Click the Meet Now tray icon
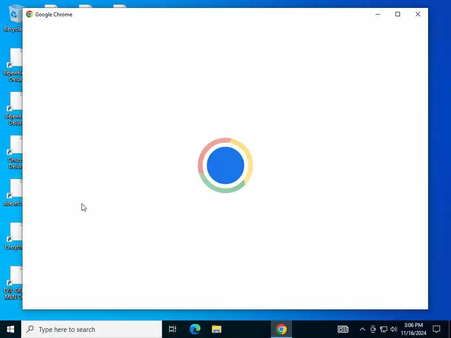Image resolution: width=451 pixels, height=338 pixels. point(373,329)
